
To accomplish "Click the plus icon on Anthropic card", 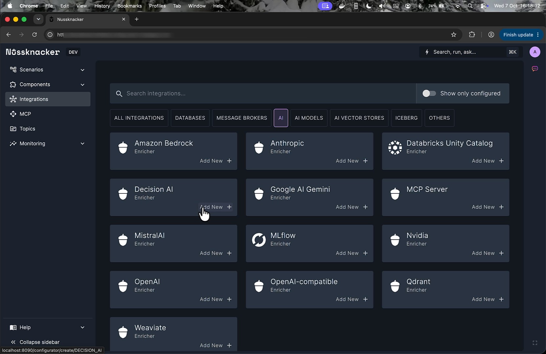I will pos(365,161).
